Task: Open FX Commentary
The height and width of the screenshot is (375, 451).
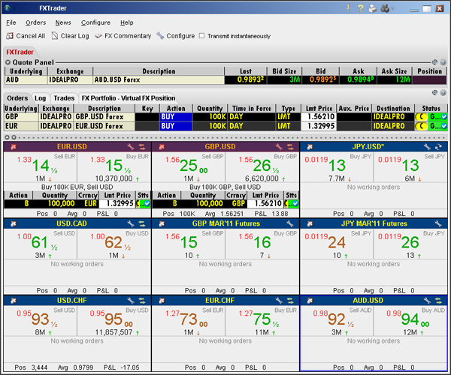Action: point(123,36)
